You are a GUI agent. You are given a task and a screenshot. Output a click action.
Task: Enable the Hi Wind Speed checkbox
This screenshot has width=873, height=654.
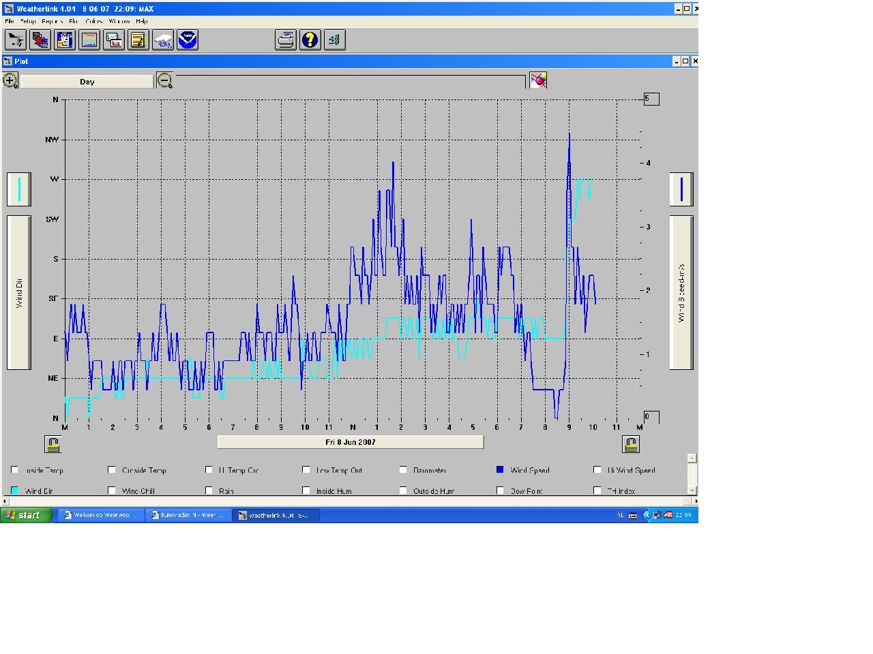pyautogui.click(x=597, y=469)
